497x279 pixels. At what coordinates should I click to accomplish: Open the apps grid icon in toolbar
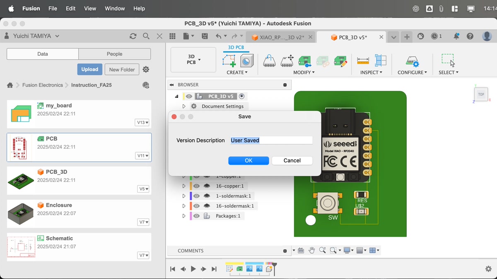click(172, 36)
